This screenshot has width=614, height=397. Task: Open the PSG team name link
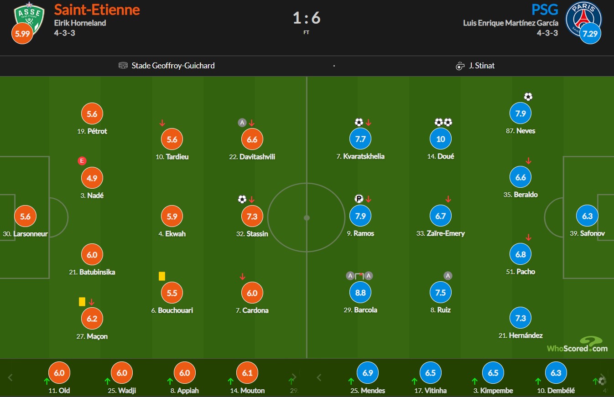pyautogui.click(x=545, y=9)
